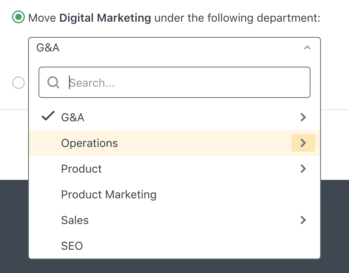
Task: Choose Operations from the department list
Action: pyautogui.click(x=89, y=143)
